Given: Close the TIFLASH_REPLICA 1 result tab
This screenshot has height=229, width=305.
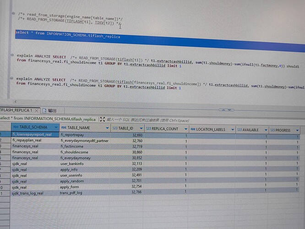Looking at the screenshot, I should [37, 110].
